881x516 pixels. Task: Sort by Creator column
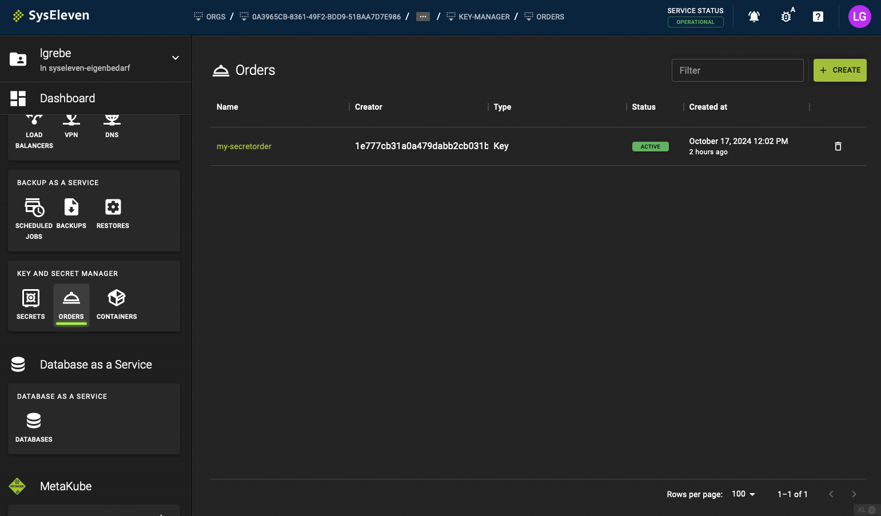(x=369, y=107)
